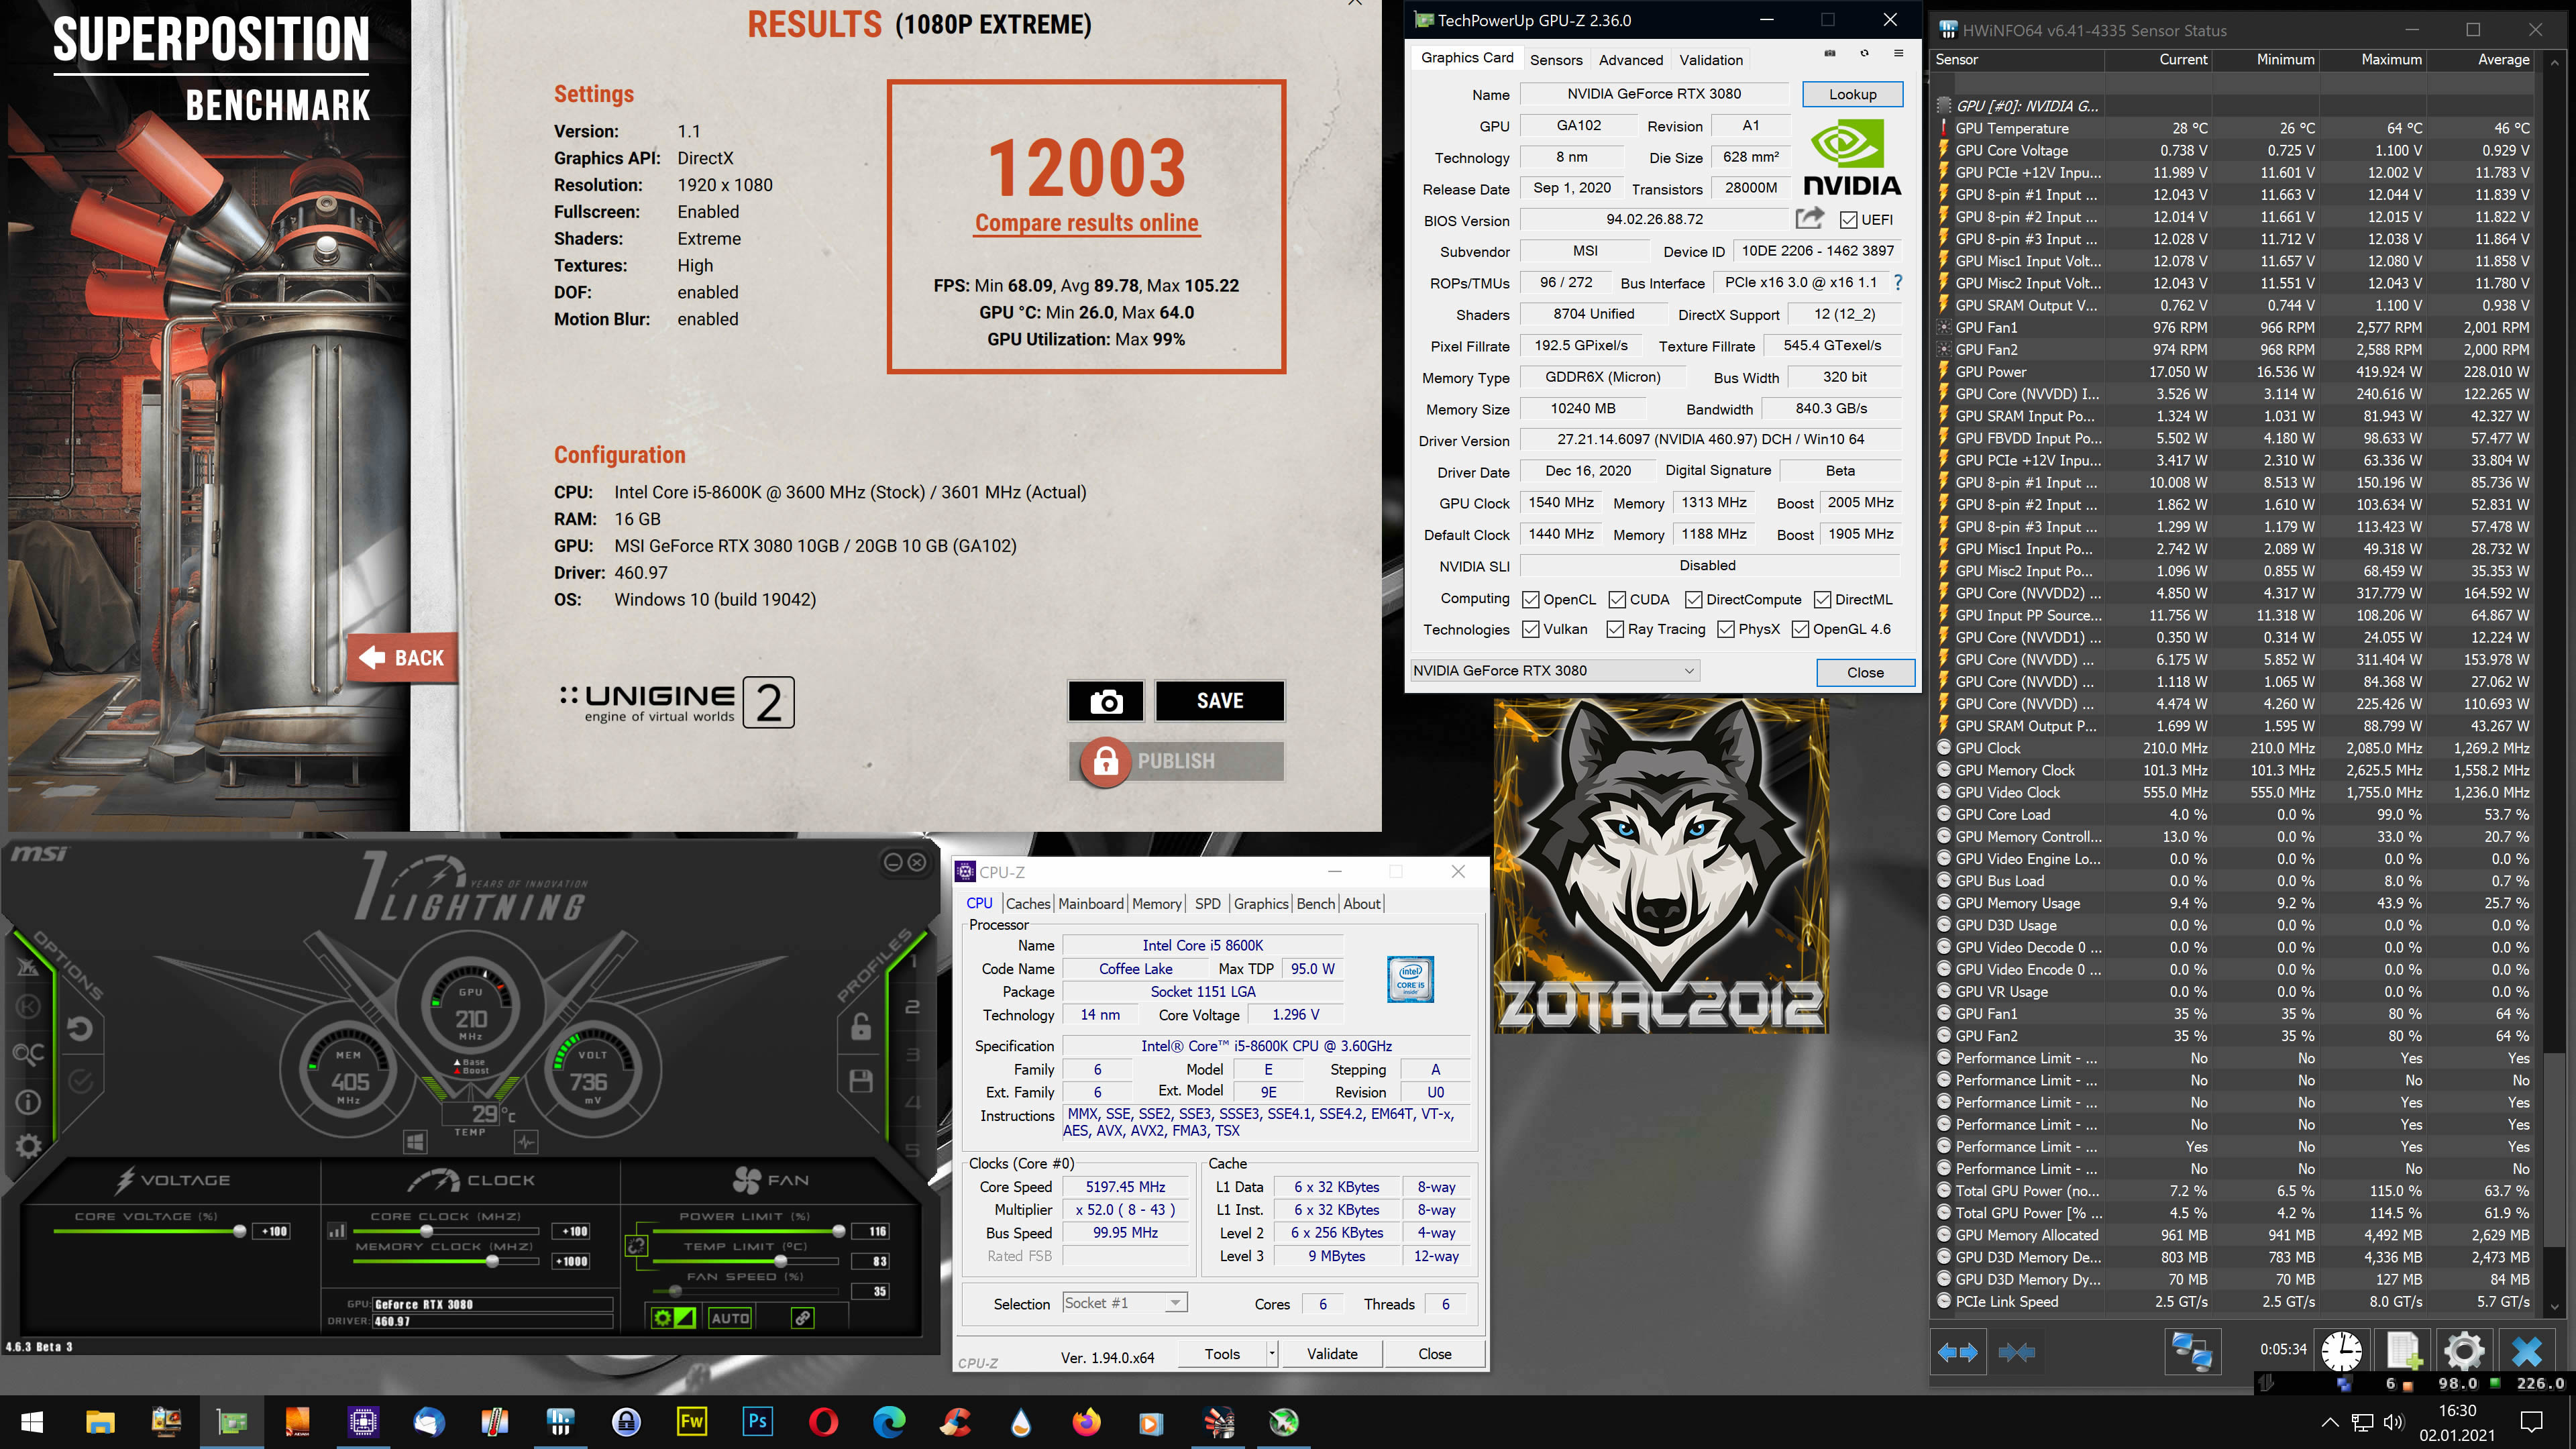Image resolution: width=2576 pixels, height=1449 pixels.
Task: Switch to the Sensors tab in GPU-Z
Action: click(1556, 60)
